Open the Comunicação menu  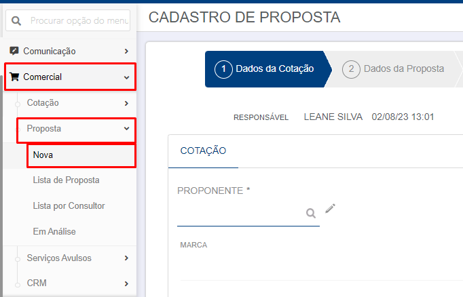[70, 51]
